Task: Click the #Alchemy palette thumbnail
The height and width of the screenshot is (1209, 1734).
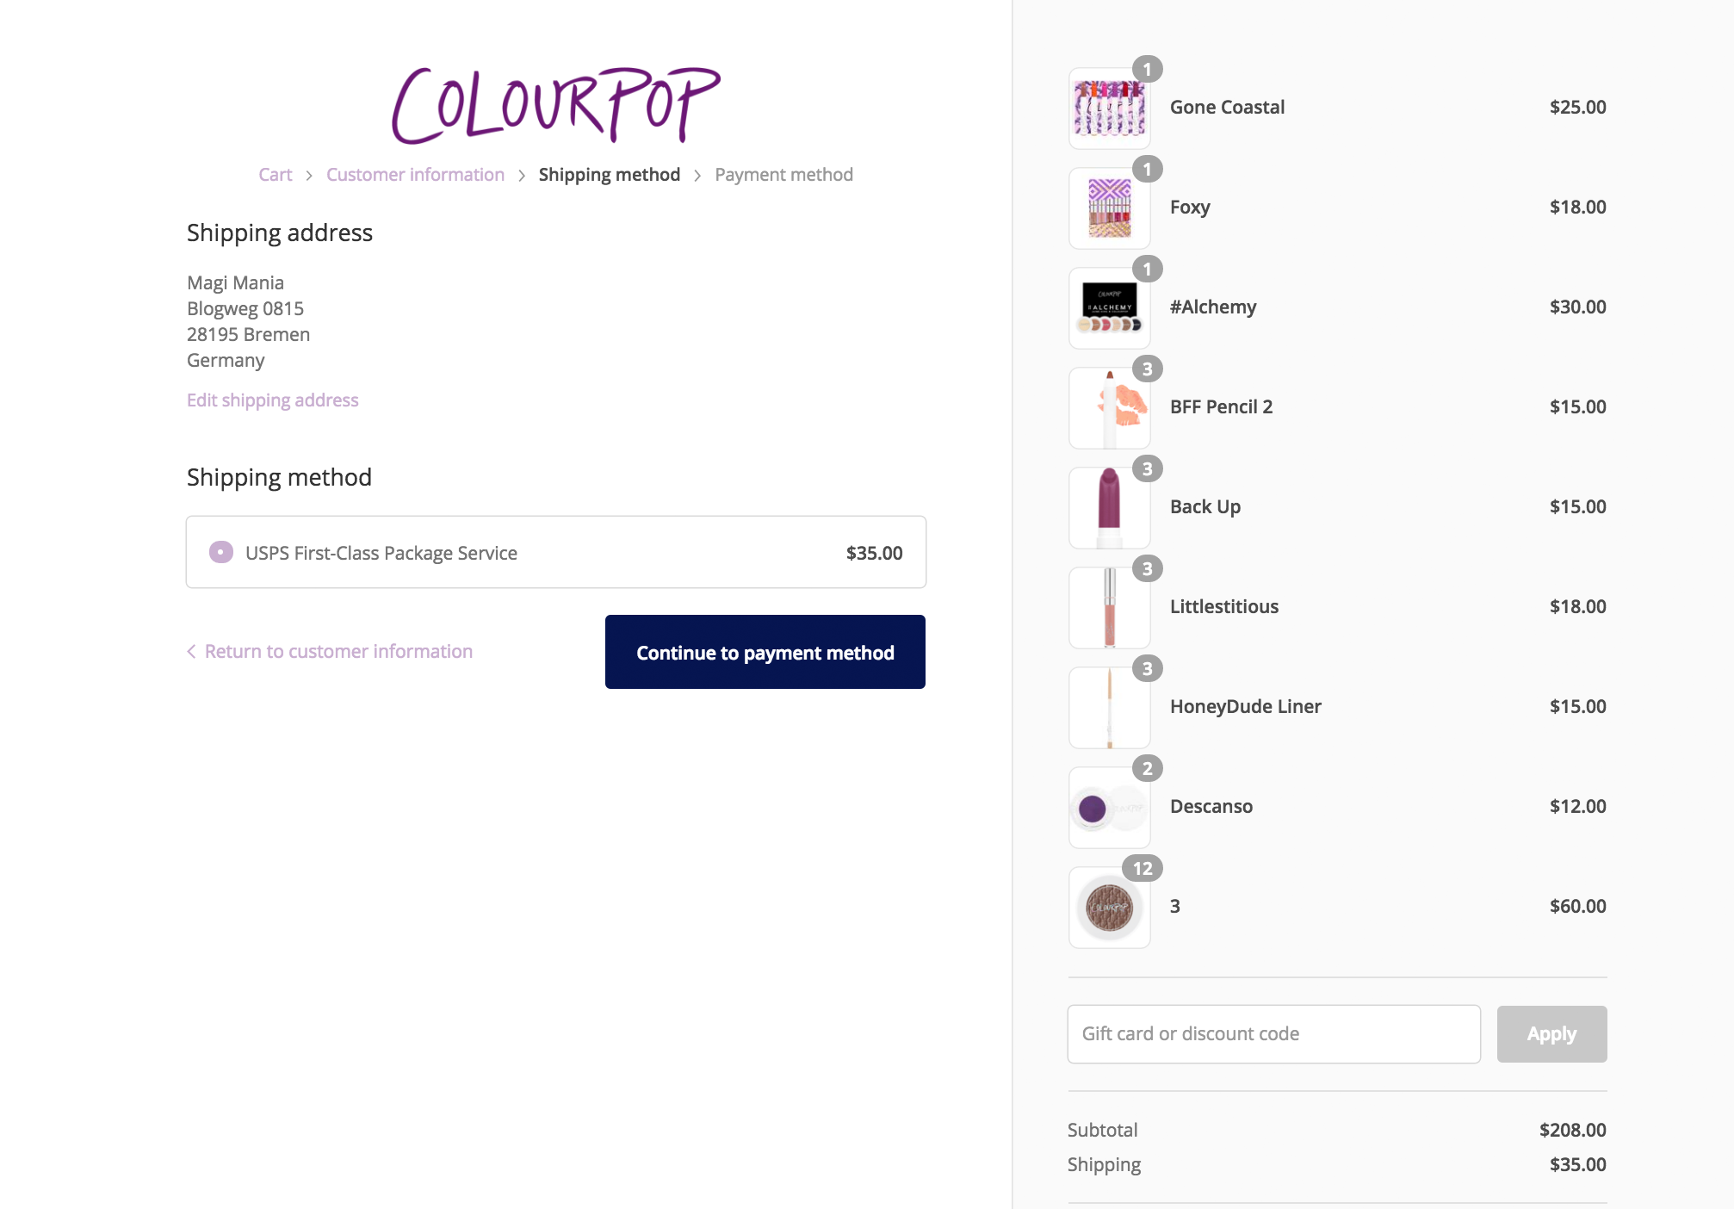Action: [1109, 308]
